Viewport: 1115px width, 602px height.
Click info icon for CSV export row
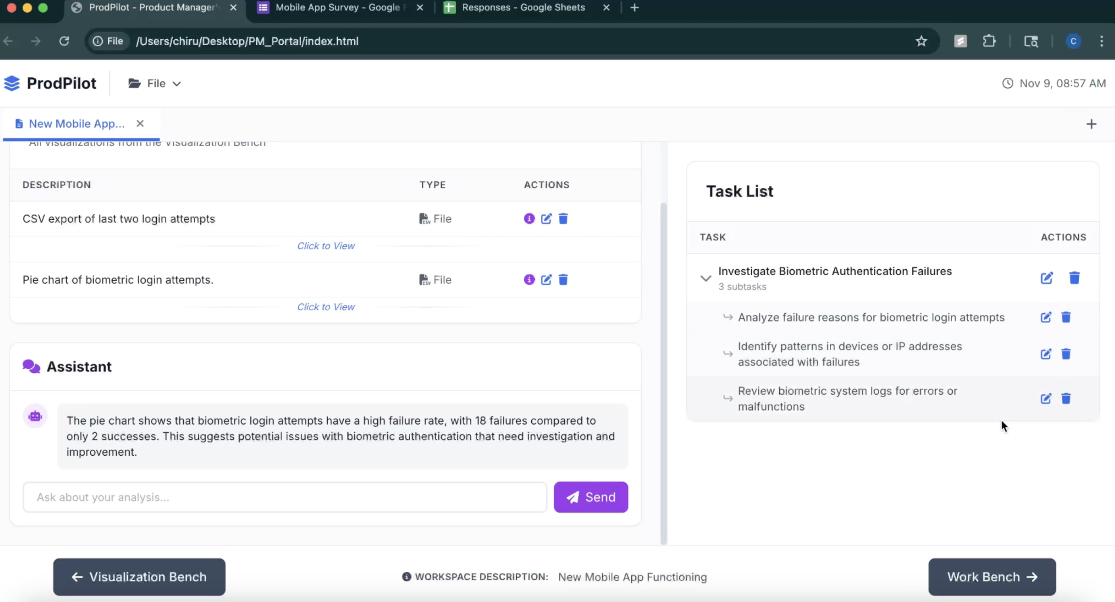tap(529, 219)
